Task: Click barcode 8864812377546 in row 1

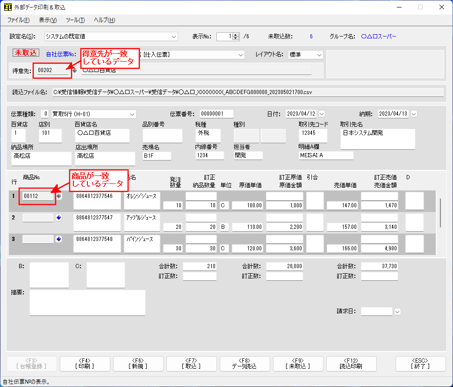Action: click(97, 200)
